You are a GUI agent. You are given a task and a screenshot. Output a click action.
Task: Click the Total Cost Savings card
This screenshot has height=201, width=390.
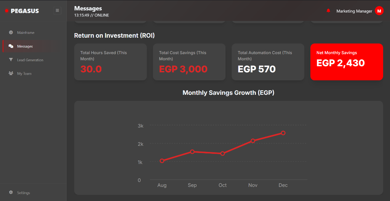pos(189,62)
